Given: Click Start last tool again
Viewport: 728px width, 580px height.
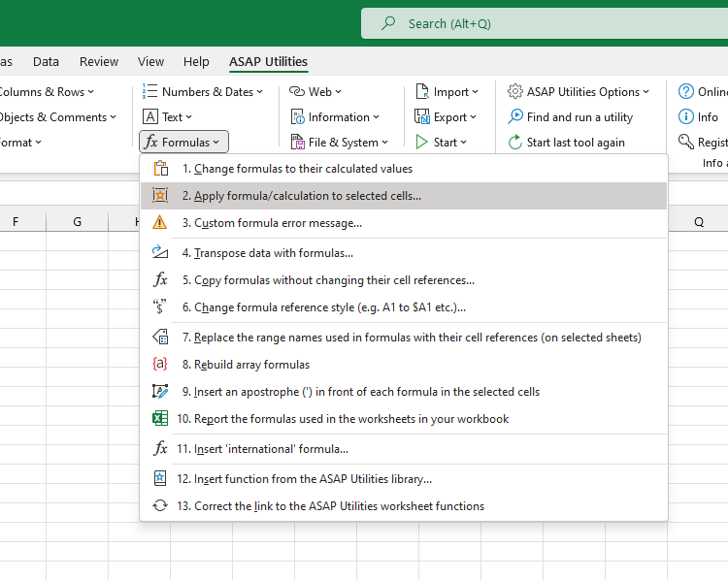Looking at the screenshot, I should (567, 142).
